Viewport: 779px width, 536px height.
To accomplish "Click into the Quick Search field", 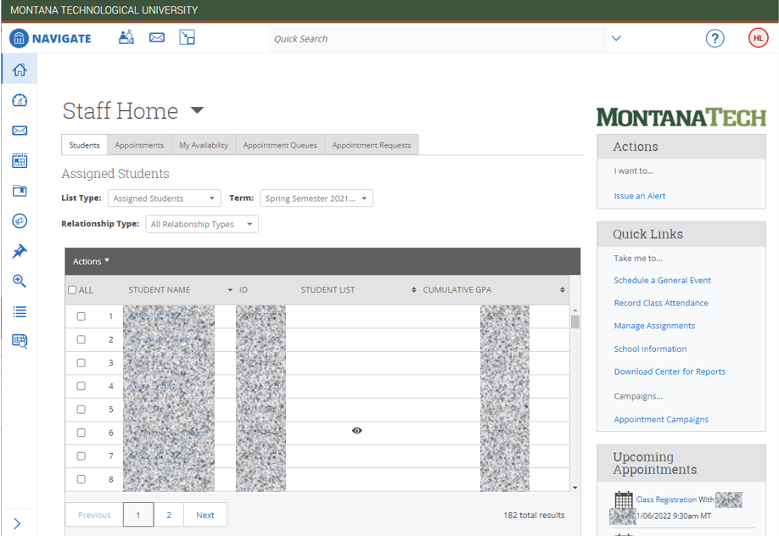I will pos(437,39).
